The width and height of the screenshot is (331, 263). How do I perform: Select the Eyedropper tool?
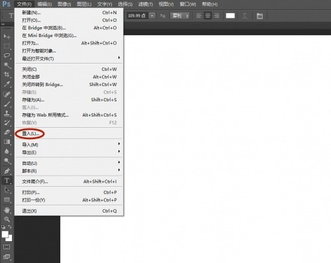(x=7, y=84)
